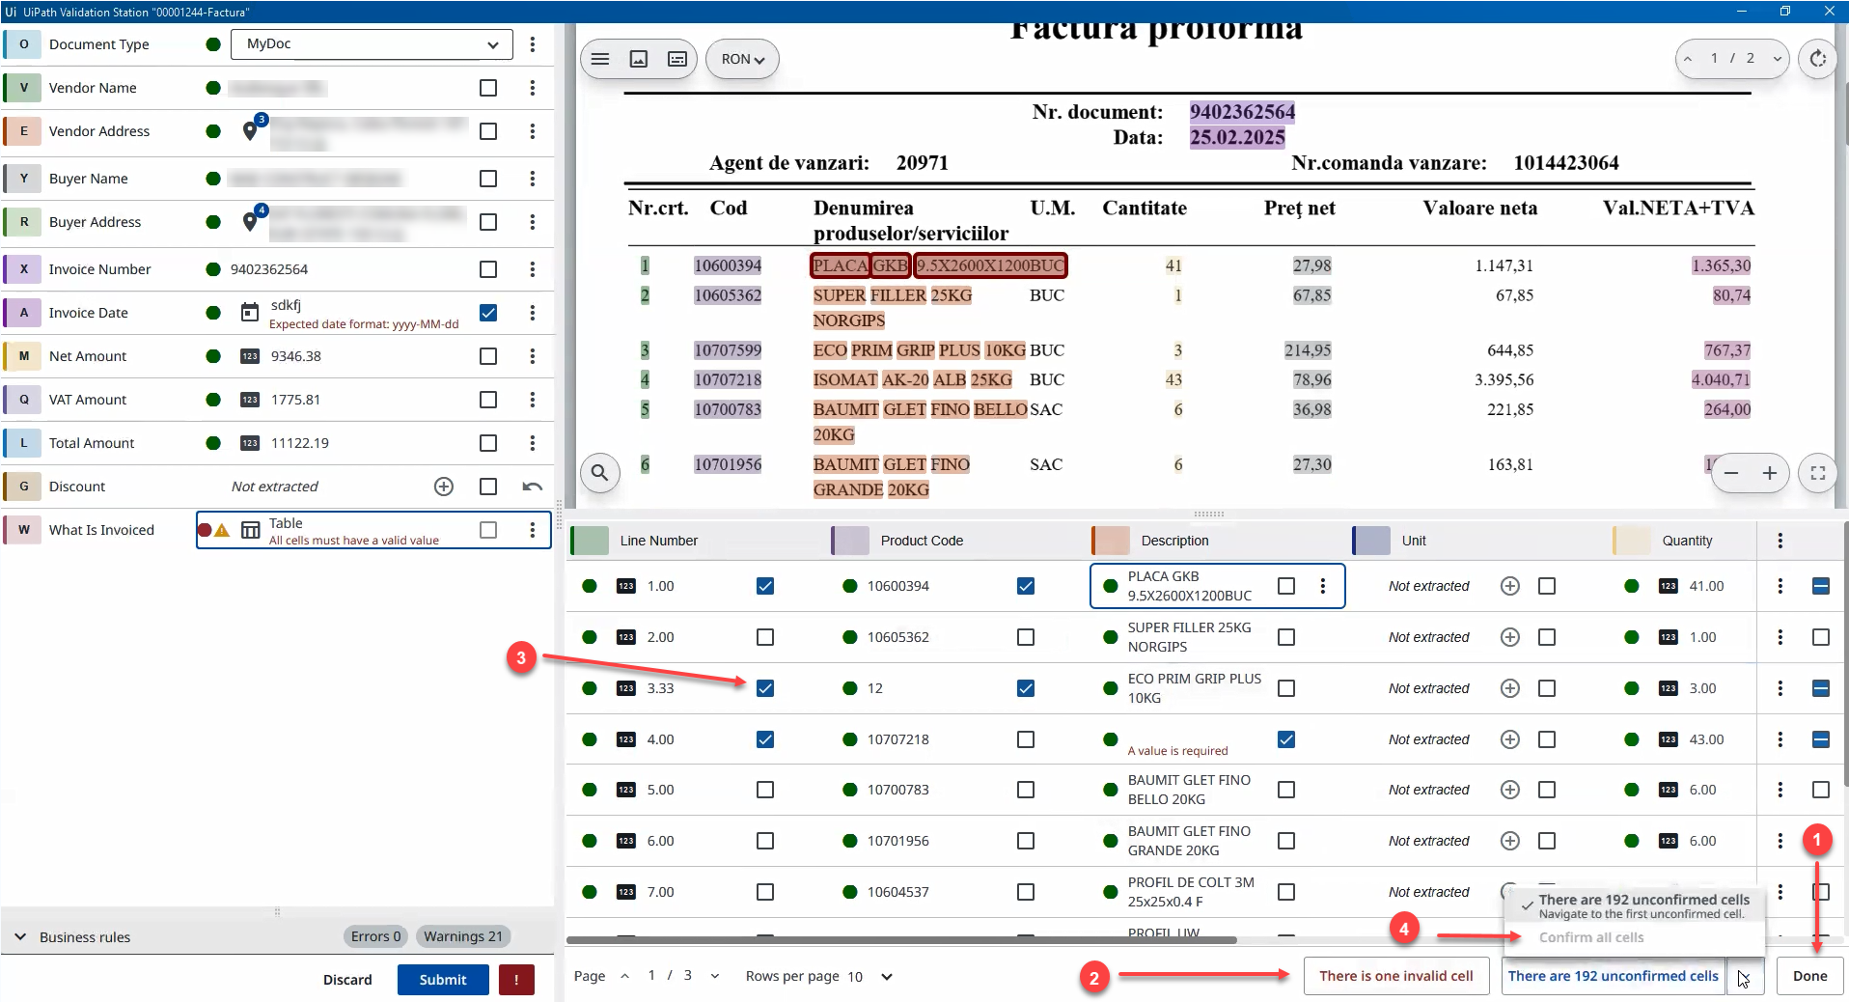The height and width of the screenshot is (1002, 1849).
Task: Open the RON language dropdown
Action: (742, 59)
